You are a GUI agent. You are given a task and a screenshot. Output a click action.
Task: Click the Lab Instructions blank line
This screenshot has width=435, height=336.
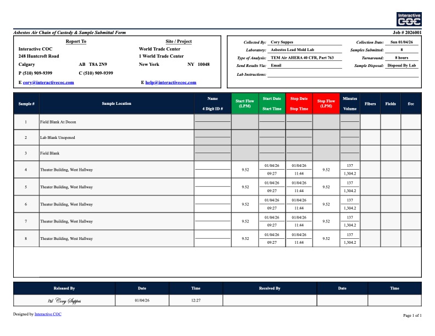(343, 74)
